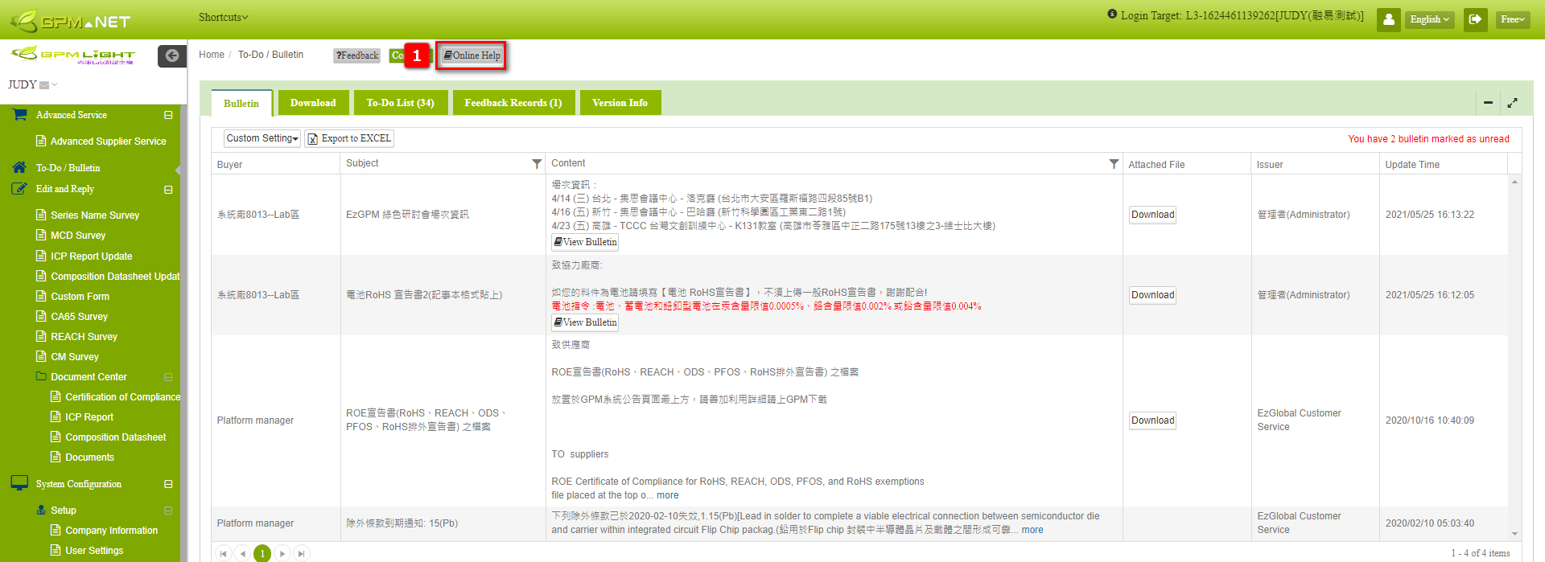The width and height of the screenshot is (1545, 562).
Task: Collapse Document Center subtree toggle
Action: [x=168, y=377]
